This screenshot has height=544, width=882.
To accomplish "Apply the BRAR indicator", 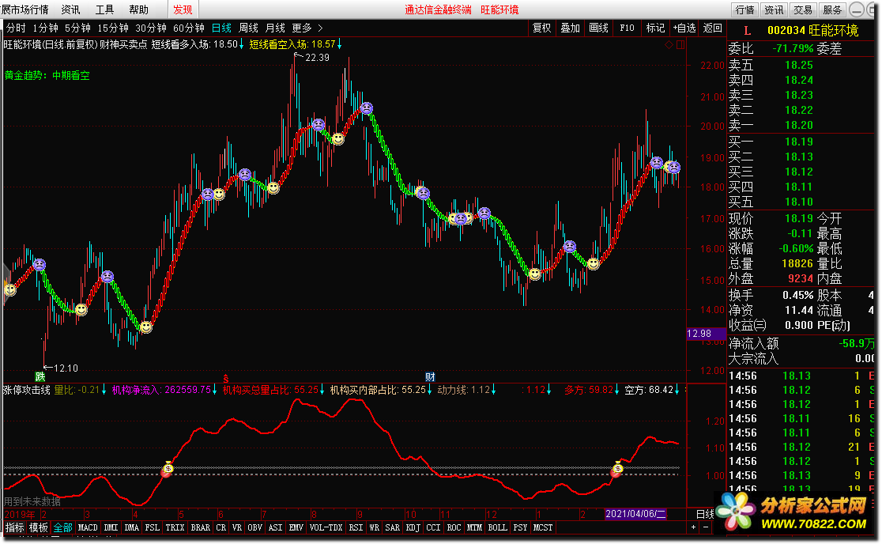I will click(200, 527).
